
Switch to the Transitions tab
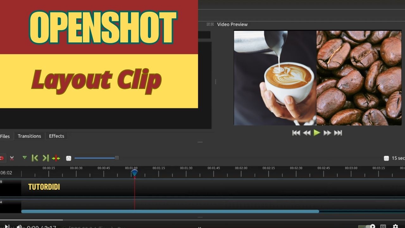click(x=29, y=136)
